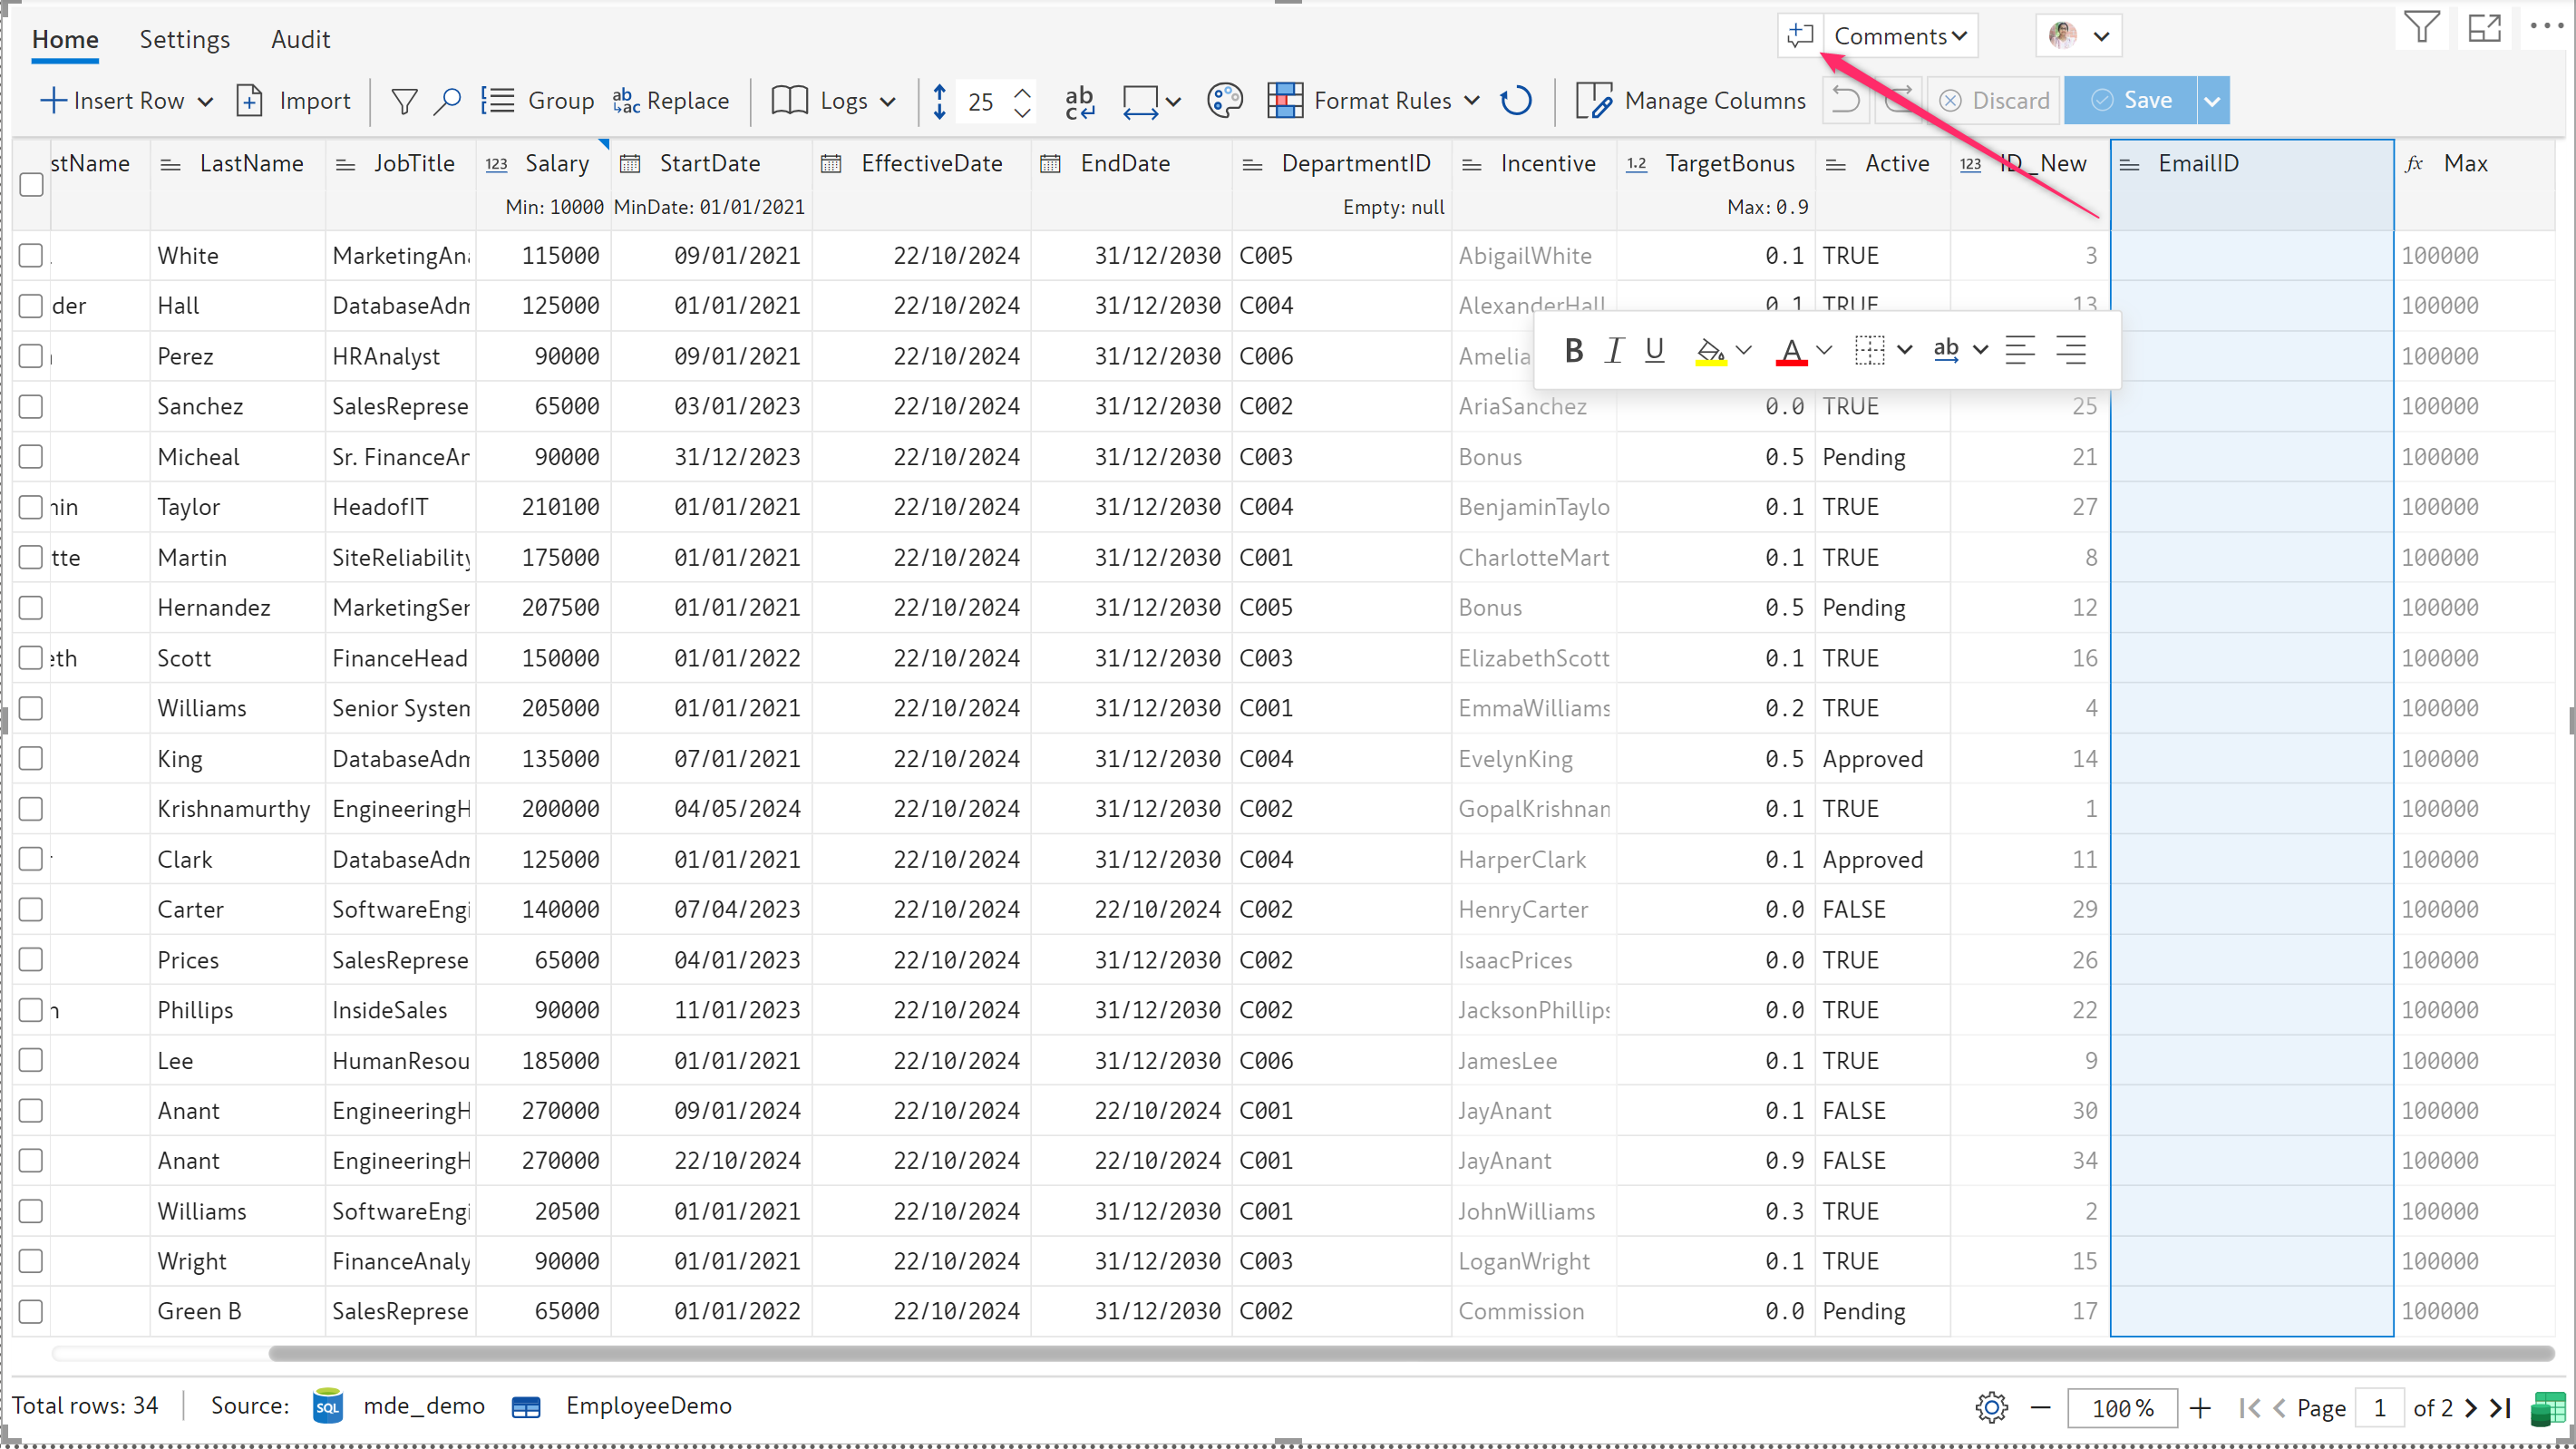The height and width of the screenshot is (1449, 2576).
Task: Open the search magnifier tool
Action: (447, 101)
